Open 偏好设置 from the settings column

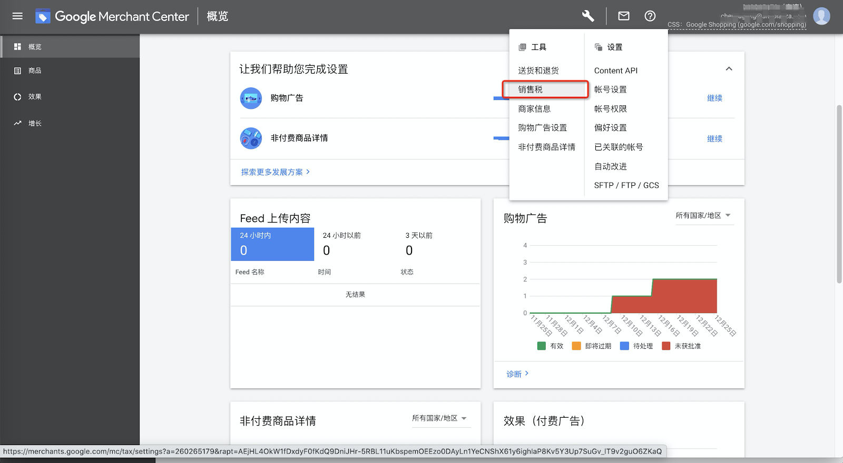click(x=610, y=128)
